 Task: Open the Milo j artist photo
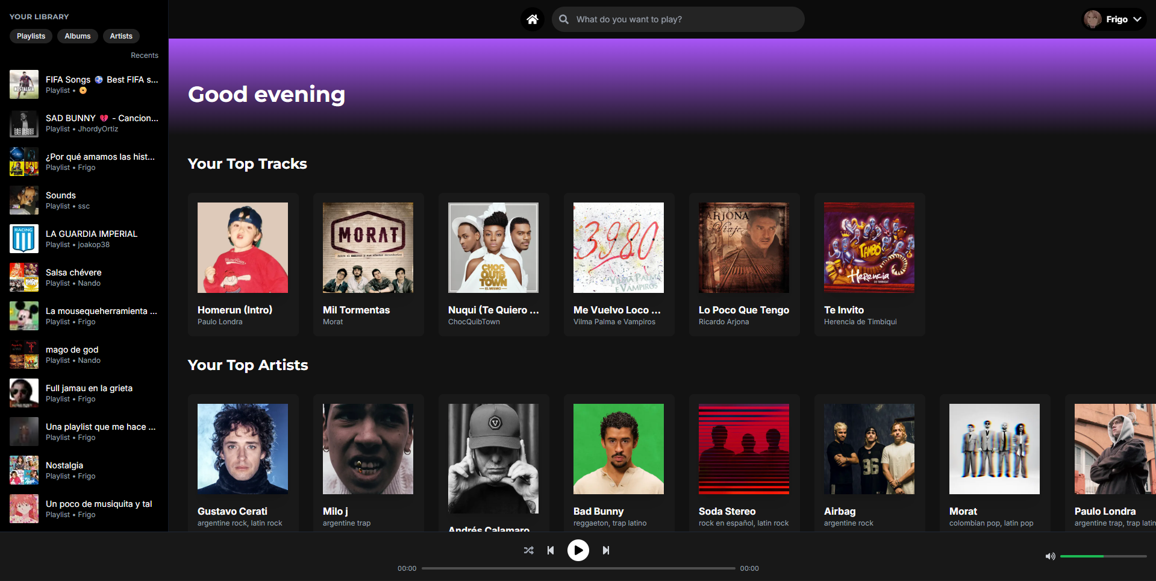click(x=368, y=449)
